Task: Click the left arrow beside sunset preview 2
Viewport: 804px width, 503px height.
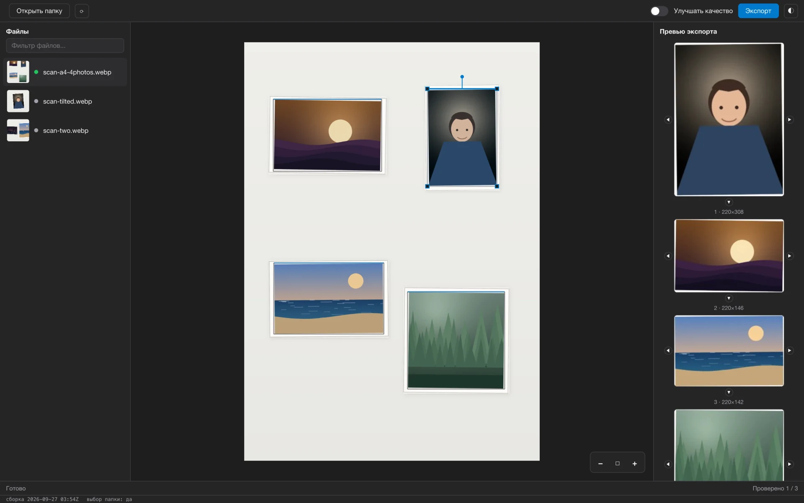Action: coord(668,256)
